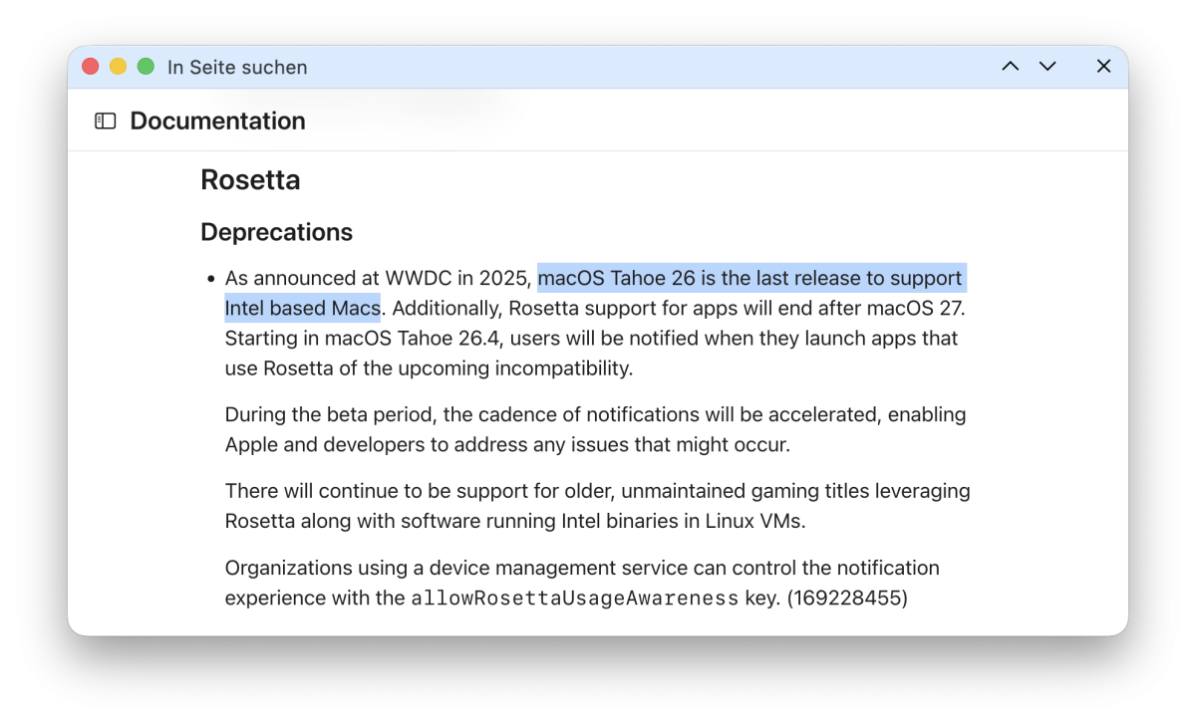Viewport: 1196px width, 725px height.
Task: Click 'Rosetta along with software running Intel' line
Action: [x=515, y=521]
